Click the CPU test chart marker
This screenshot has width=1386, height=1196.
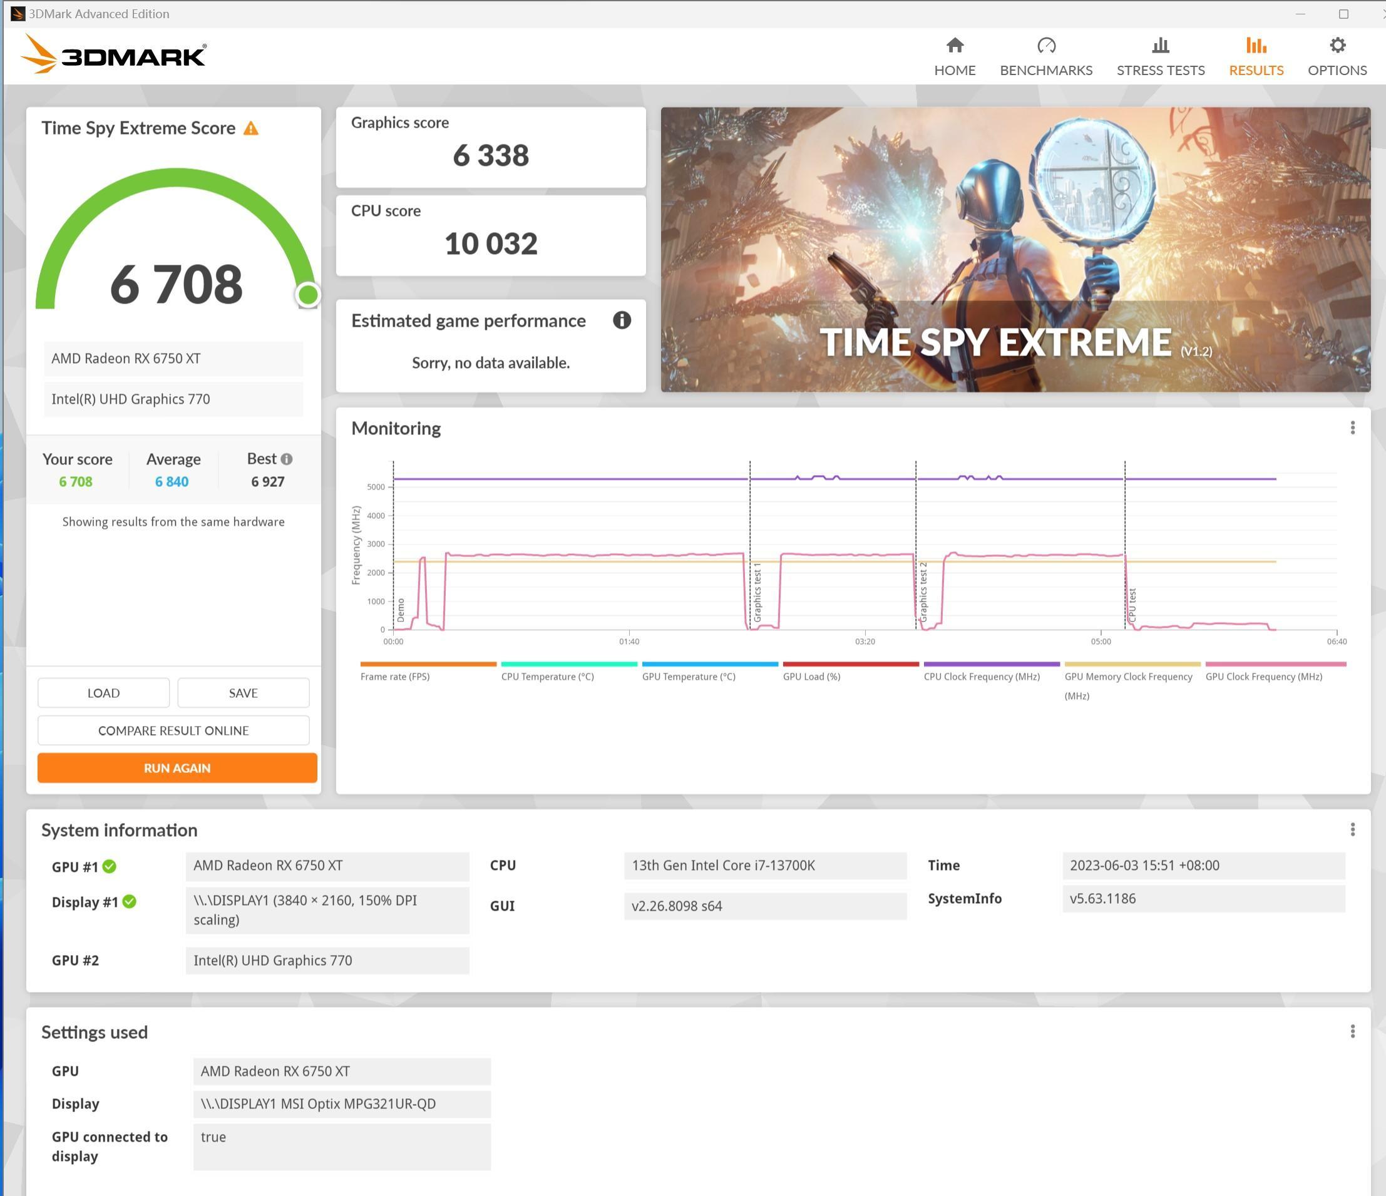[1132, 605]
